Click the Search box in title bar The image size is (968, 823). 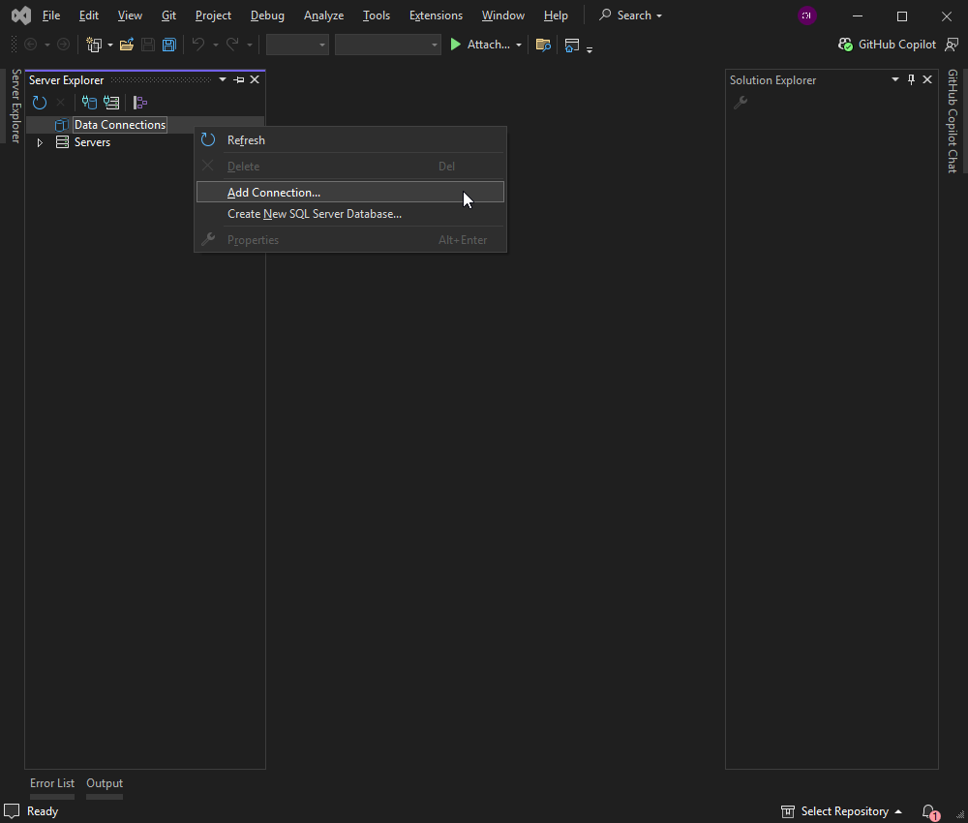click(x=631, y=15)
